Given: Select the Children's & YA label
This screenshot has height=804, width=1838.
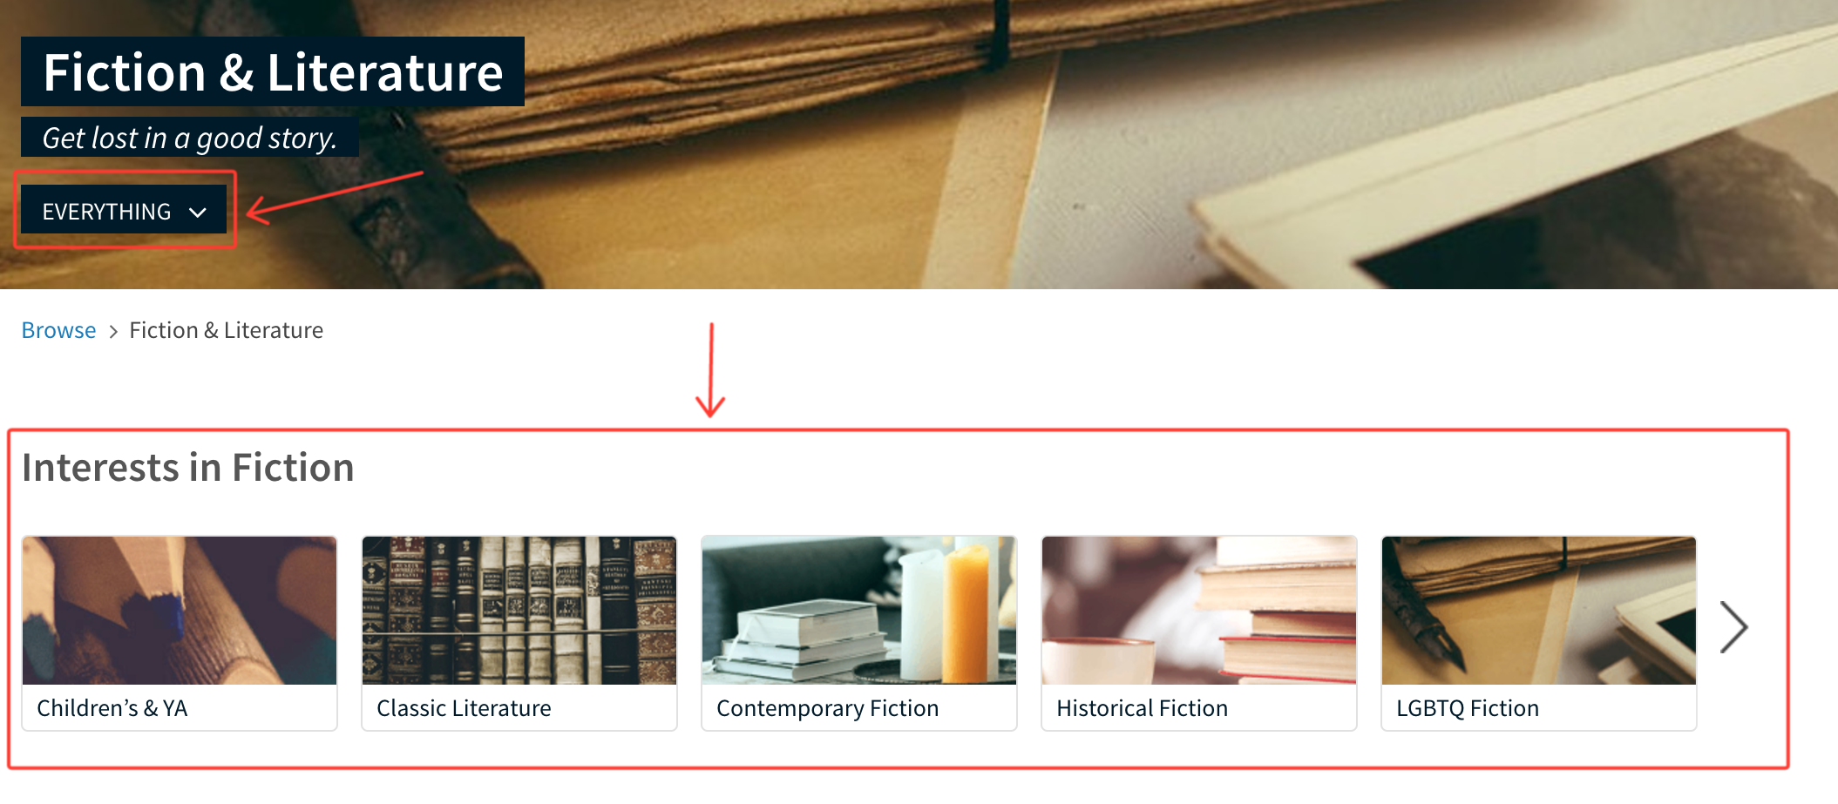Looking at the screenshot, I should (112, 708).
